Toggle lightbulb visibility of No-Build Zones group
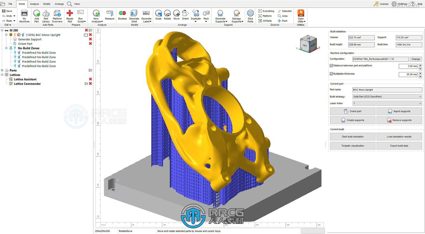 pos(15,48)
